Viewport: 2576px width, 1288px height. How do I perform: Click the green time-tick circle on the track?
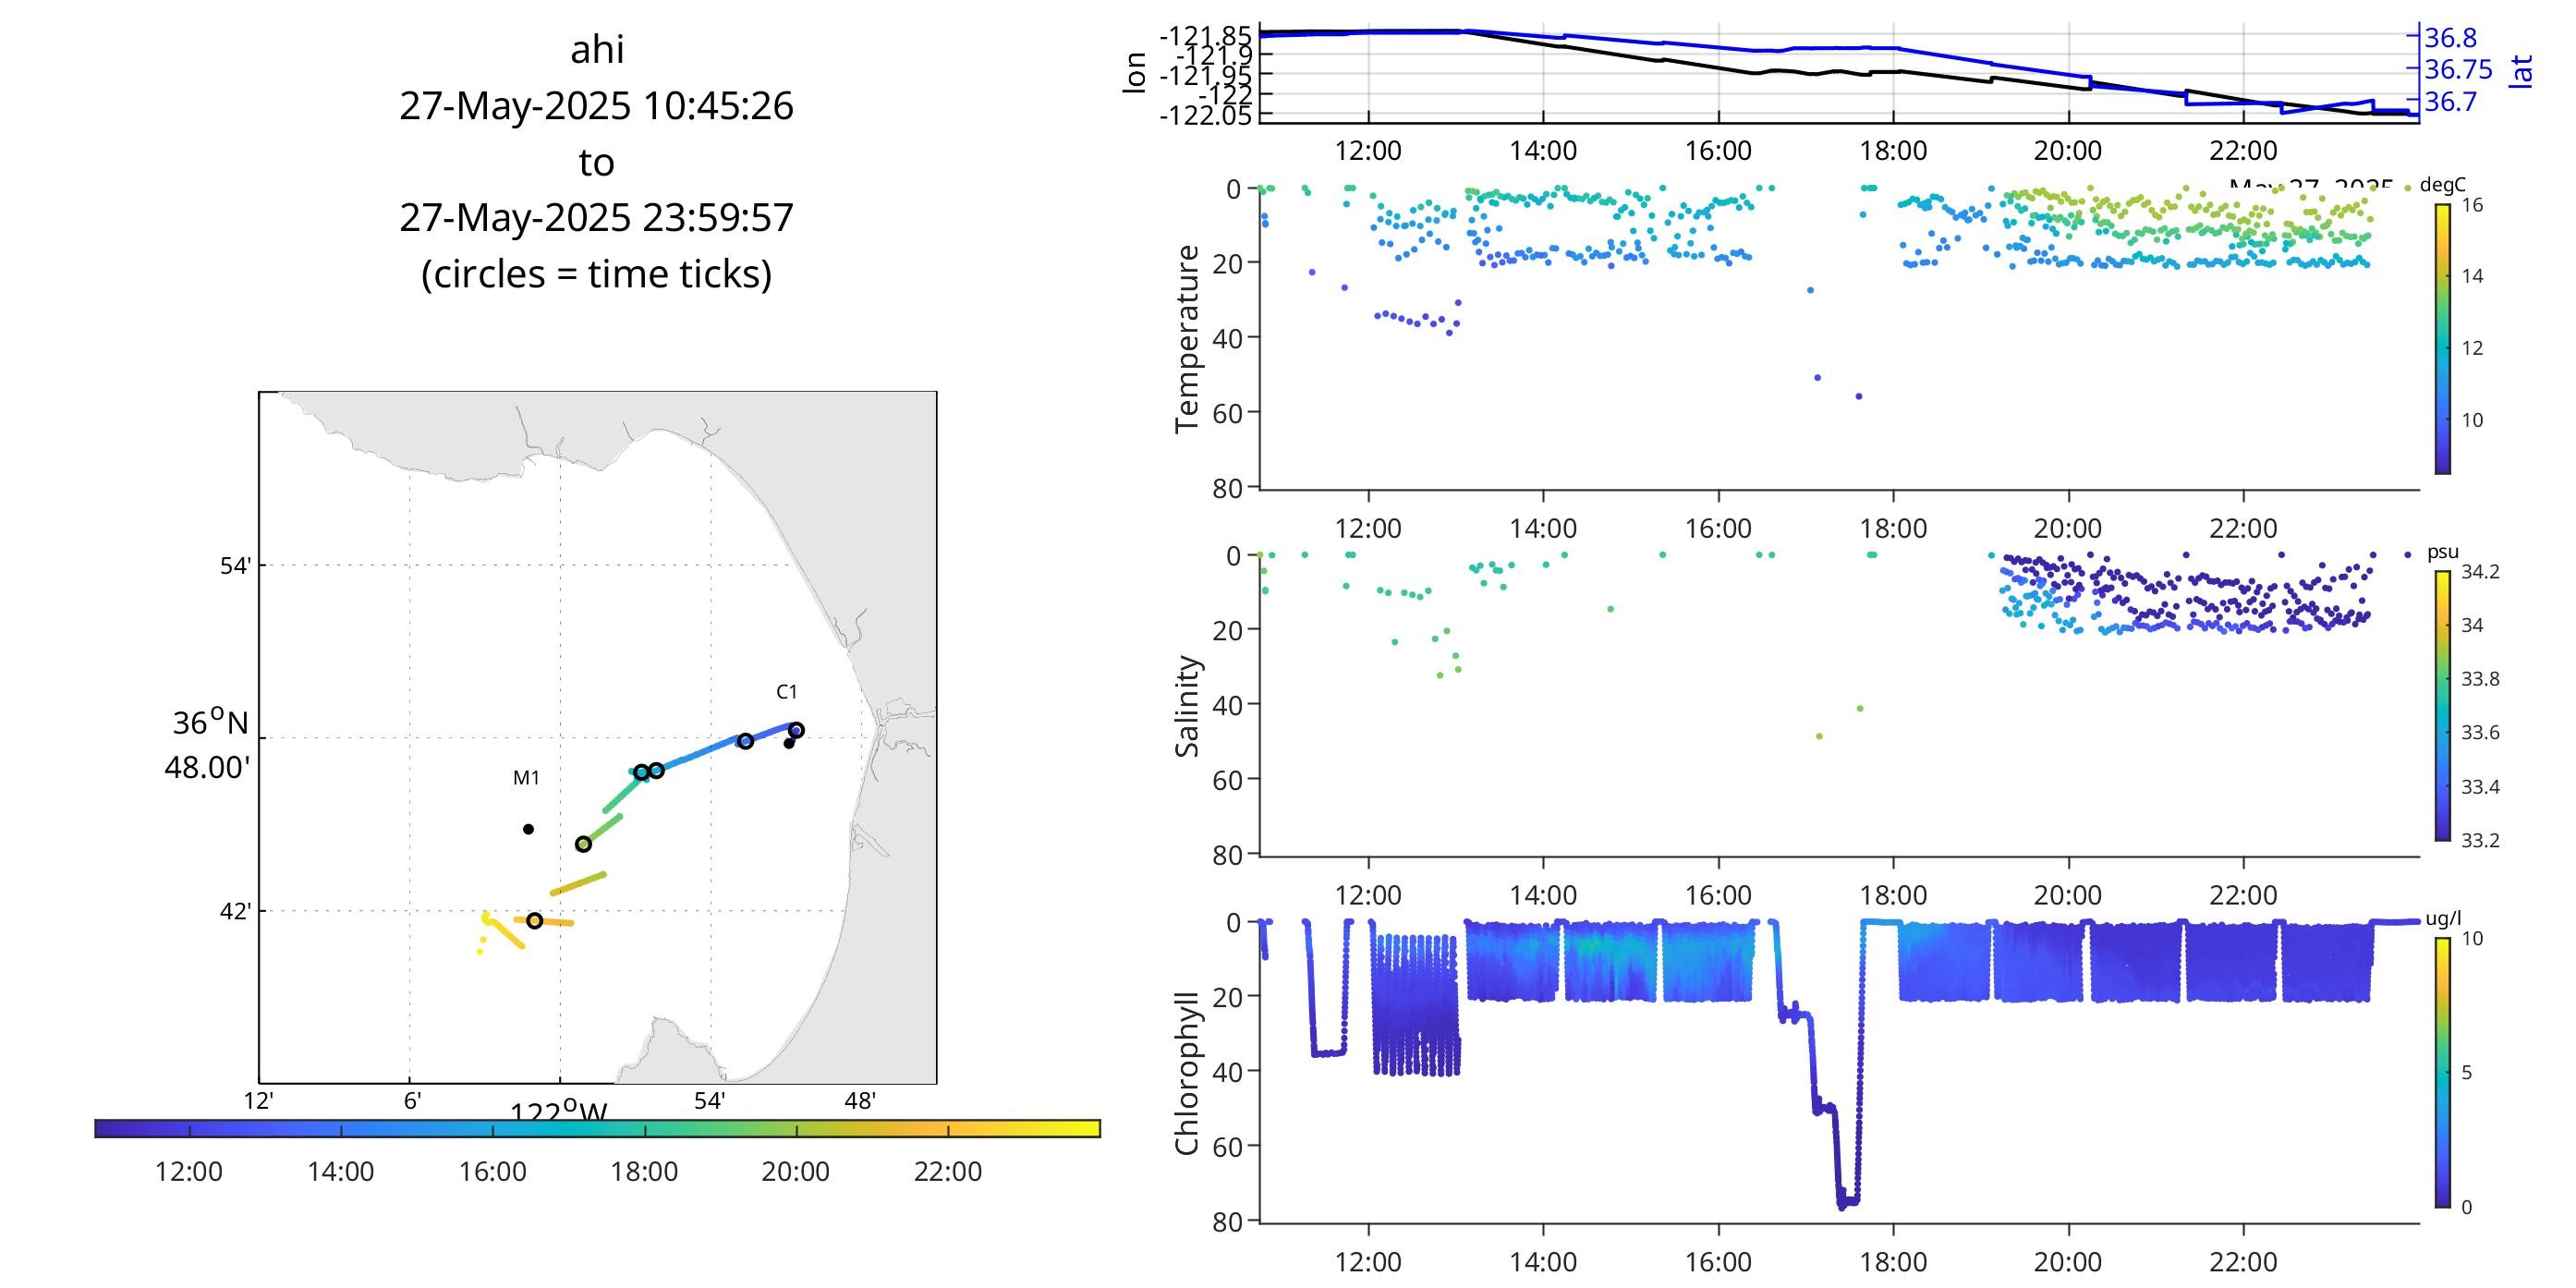pos(583,844)
